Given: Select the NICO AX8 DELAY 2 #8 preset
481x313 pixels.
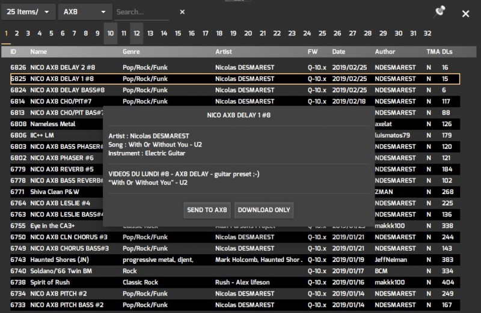Looking at the screenshot, I should (62, 68).
